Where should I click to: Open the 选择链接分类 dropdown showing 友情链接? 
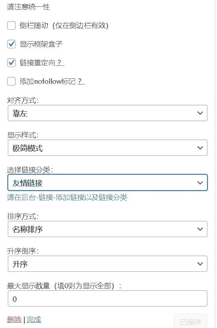click(107, 183)
